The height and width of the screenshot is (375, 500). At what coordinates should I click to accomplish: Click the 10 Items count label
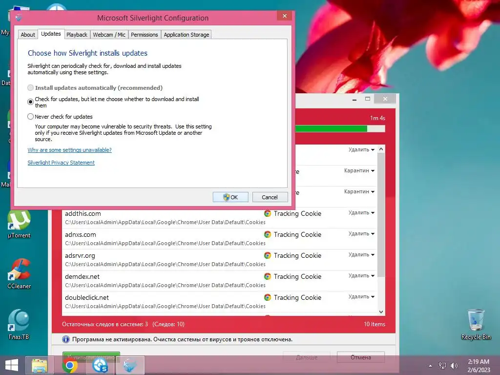[x=375, y=324]
